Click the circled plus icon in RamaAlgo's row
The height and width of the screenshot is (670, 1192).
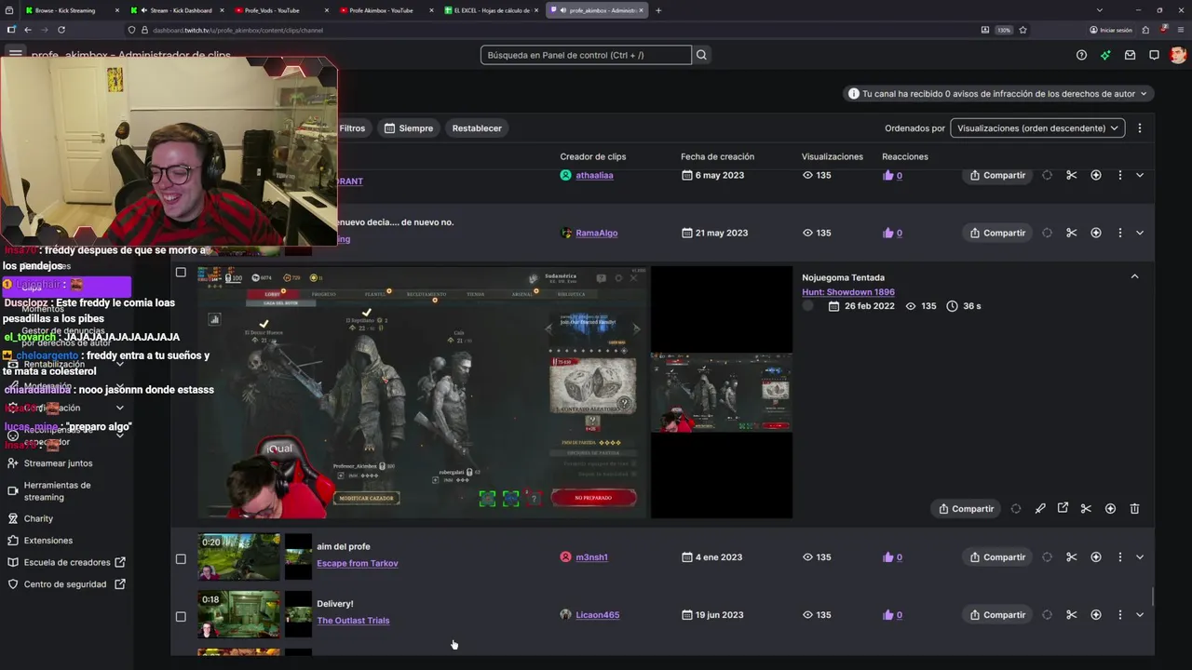1095,233
